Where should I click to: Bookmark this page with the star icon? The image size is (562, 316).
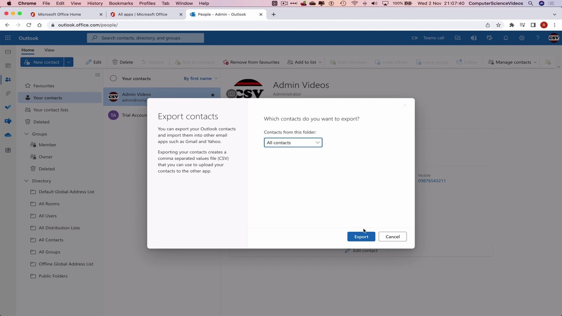pyautogui.click(x=498, y=25)
